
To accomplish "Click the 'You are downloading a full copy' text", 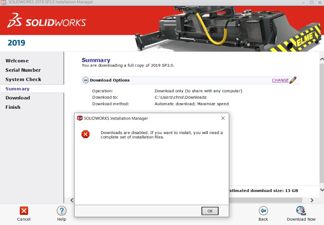I will [x=128, y=65].
